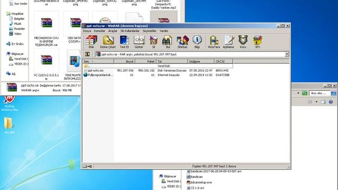The image size is (338, 190).
Task: Select Yerel Disk in upper Explorer sidebar
Action: pyautogui.click(x=19, y=59)
